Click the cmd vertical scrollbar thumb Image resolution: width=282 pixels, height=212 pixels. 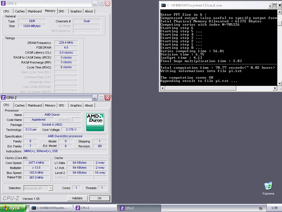tap(280, 23)
